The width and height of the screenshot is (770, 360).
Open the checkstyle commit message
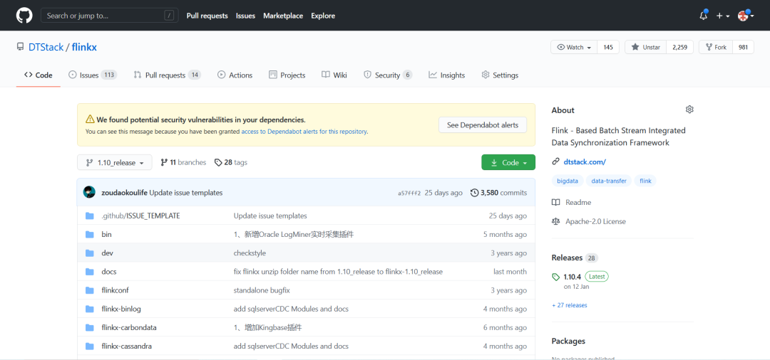pos(250,253)
